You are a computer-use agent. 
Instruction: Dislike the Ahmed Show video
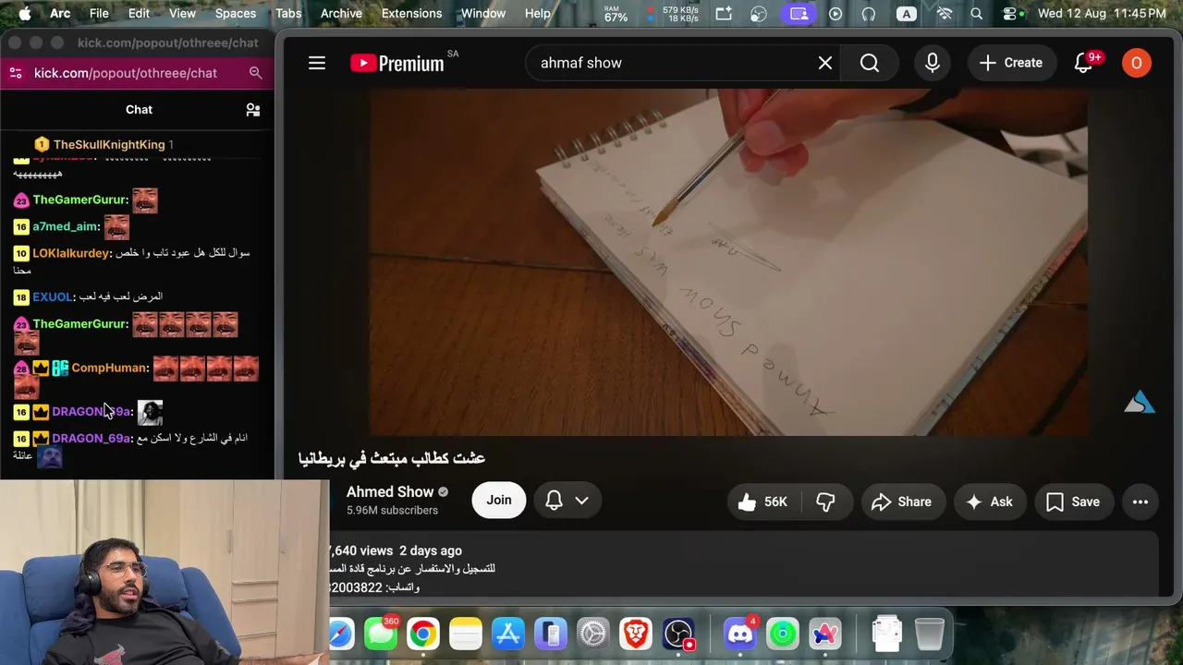click(825, 502)
